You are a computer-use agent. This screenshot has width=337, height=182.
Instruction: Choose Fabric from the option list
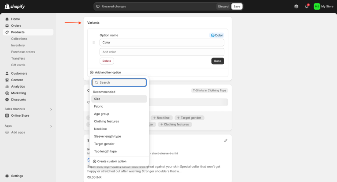click(x=99, y=107)
